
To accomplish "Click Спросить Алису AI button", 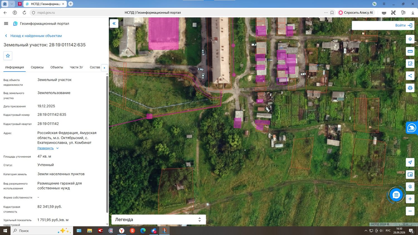I will (356, 13).
